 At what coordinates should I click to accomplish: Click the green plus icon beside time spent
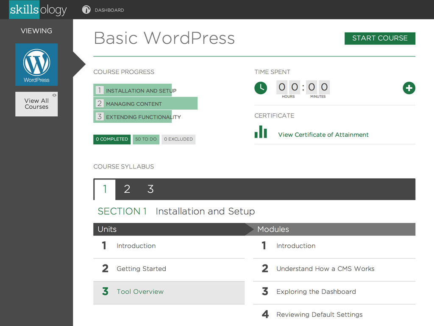click(409, 88)
